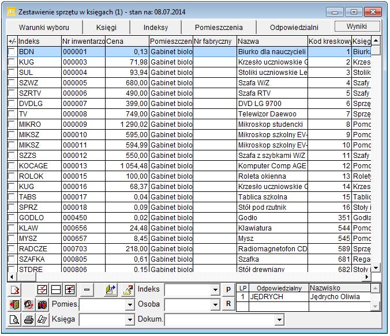Click the Kod kreskowy column header
Screen dimensions: 390x336
[x=329, y=41]
